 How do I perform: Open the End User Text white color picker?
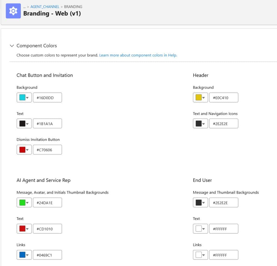pos(200,229)
